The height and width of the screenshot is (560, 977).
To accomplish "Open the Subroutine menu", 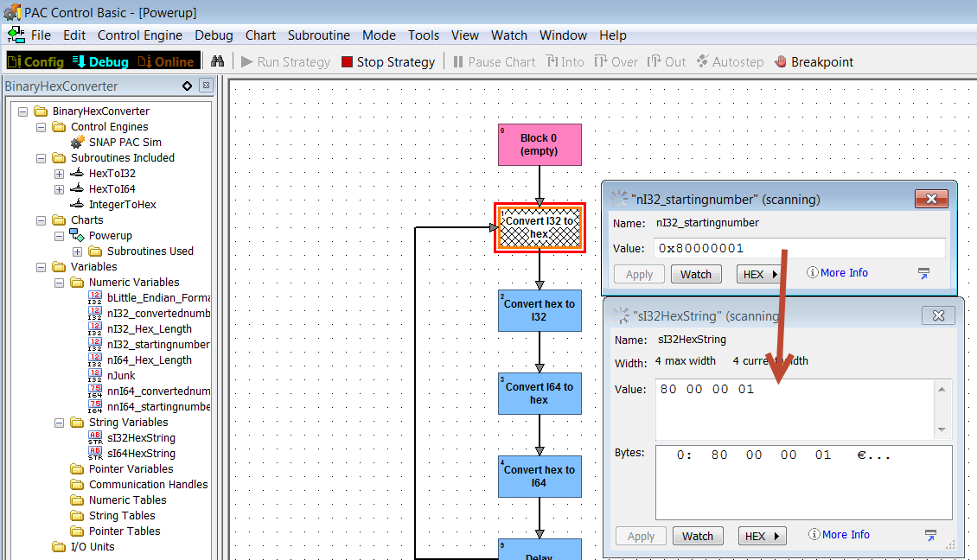I will coord(318,35).
